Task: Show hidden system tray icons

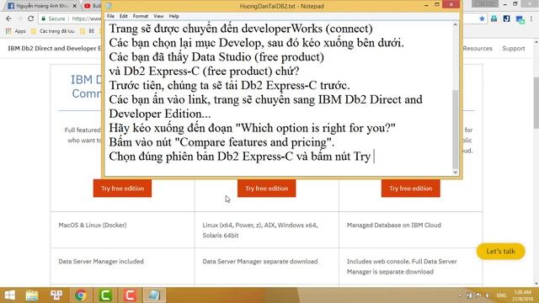Action: tap(460, 295)
